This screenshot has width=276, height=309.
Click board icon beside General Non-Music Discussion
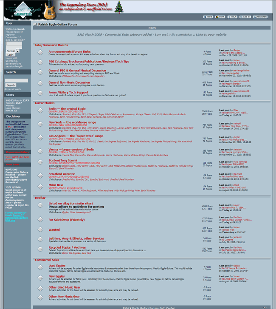tap(40, 83)
